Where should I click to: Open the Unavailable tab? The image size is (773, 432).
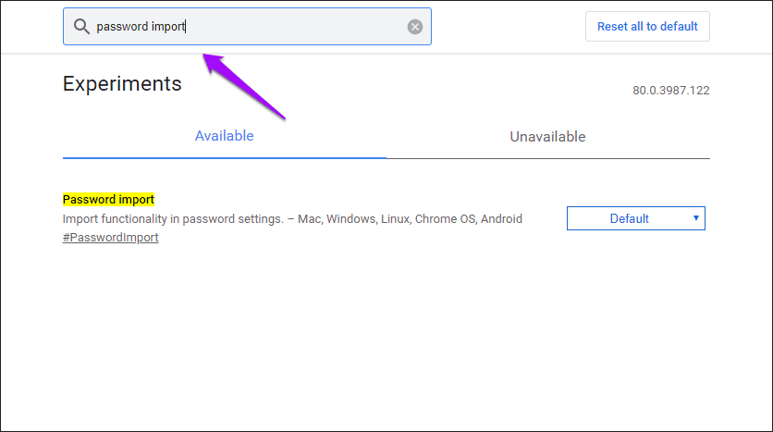tap(547, 137)
